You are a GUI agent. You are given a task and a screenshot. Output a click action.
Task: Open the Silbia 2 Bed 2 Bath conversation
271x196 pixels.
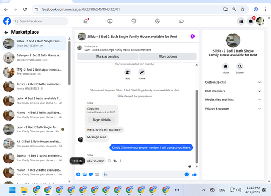34,43
